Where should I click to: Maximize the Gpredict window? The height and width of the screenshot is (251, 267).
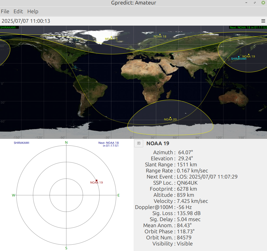tap(255, 3)
